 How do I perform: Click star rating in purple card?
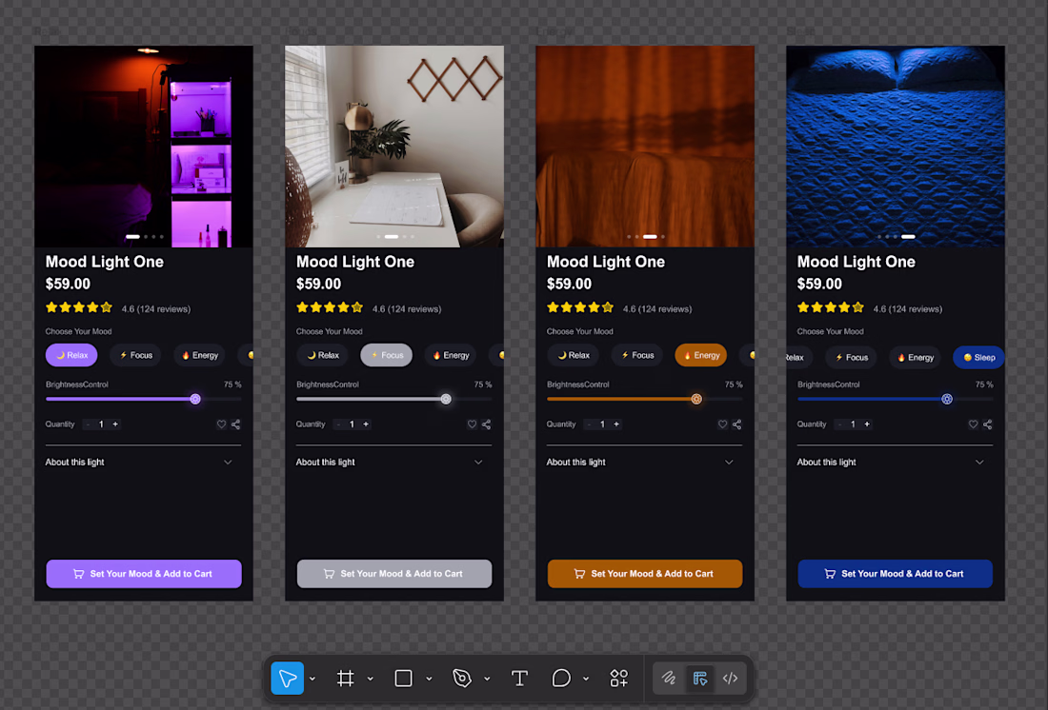[x=79, y=308]
